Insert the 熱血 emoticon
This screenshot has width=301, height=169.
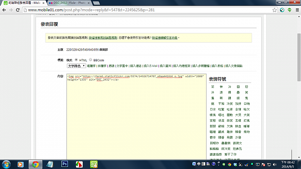[238, 126]
